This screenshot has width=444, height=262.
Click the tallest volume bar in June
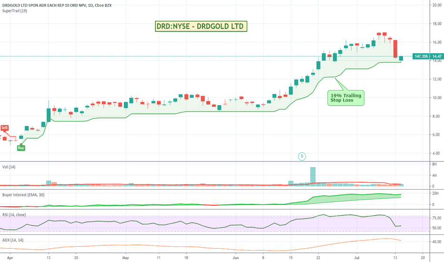click(313, 176)
